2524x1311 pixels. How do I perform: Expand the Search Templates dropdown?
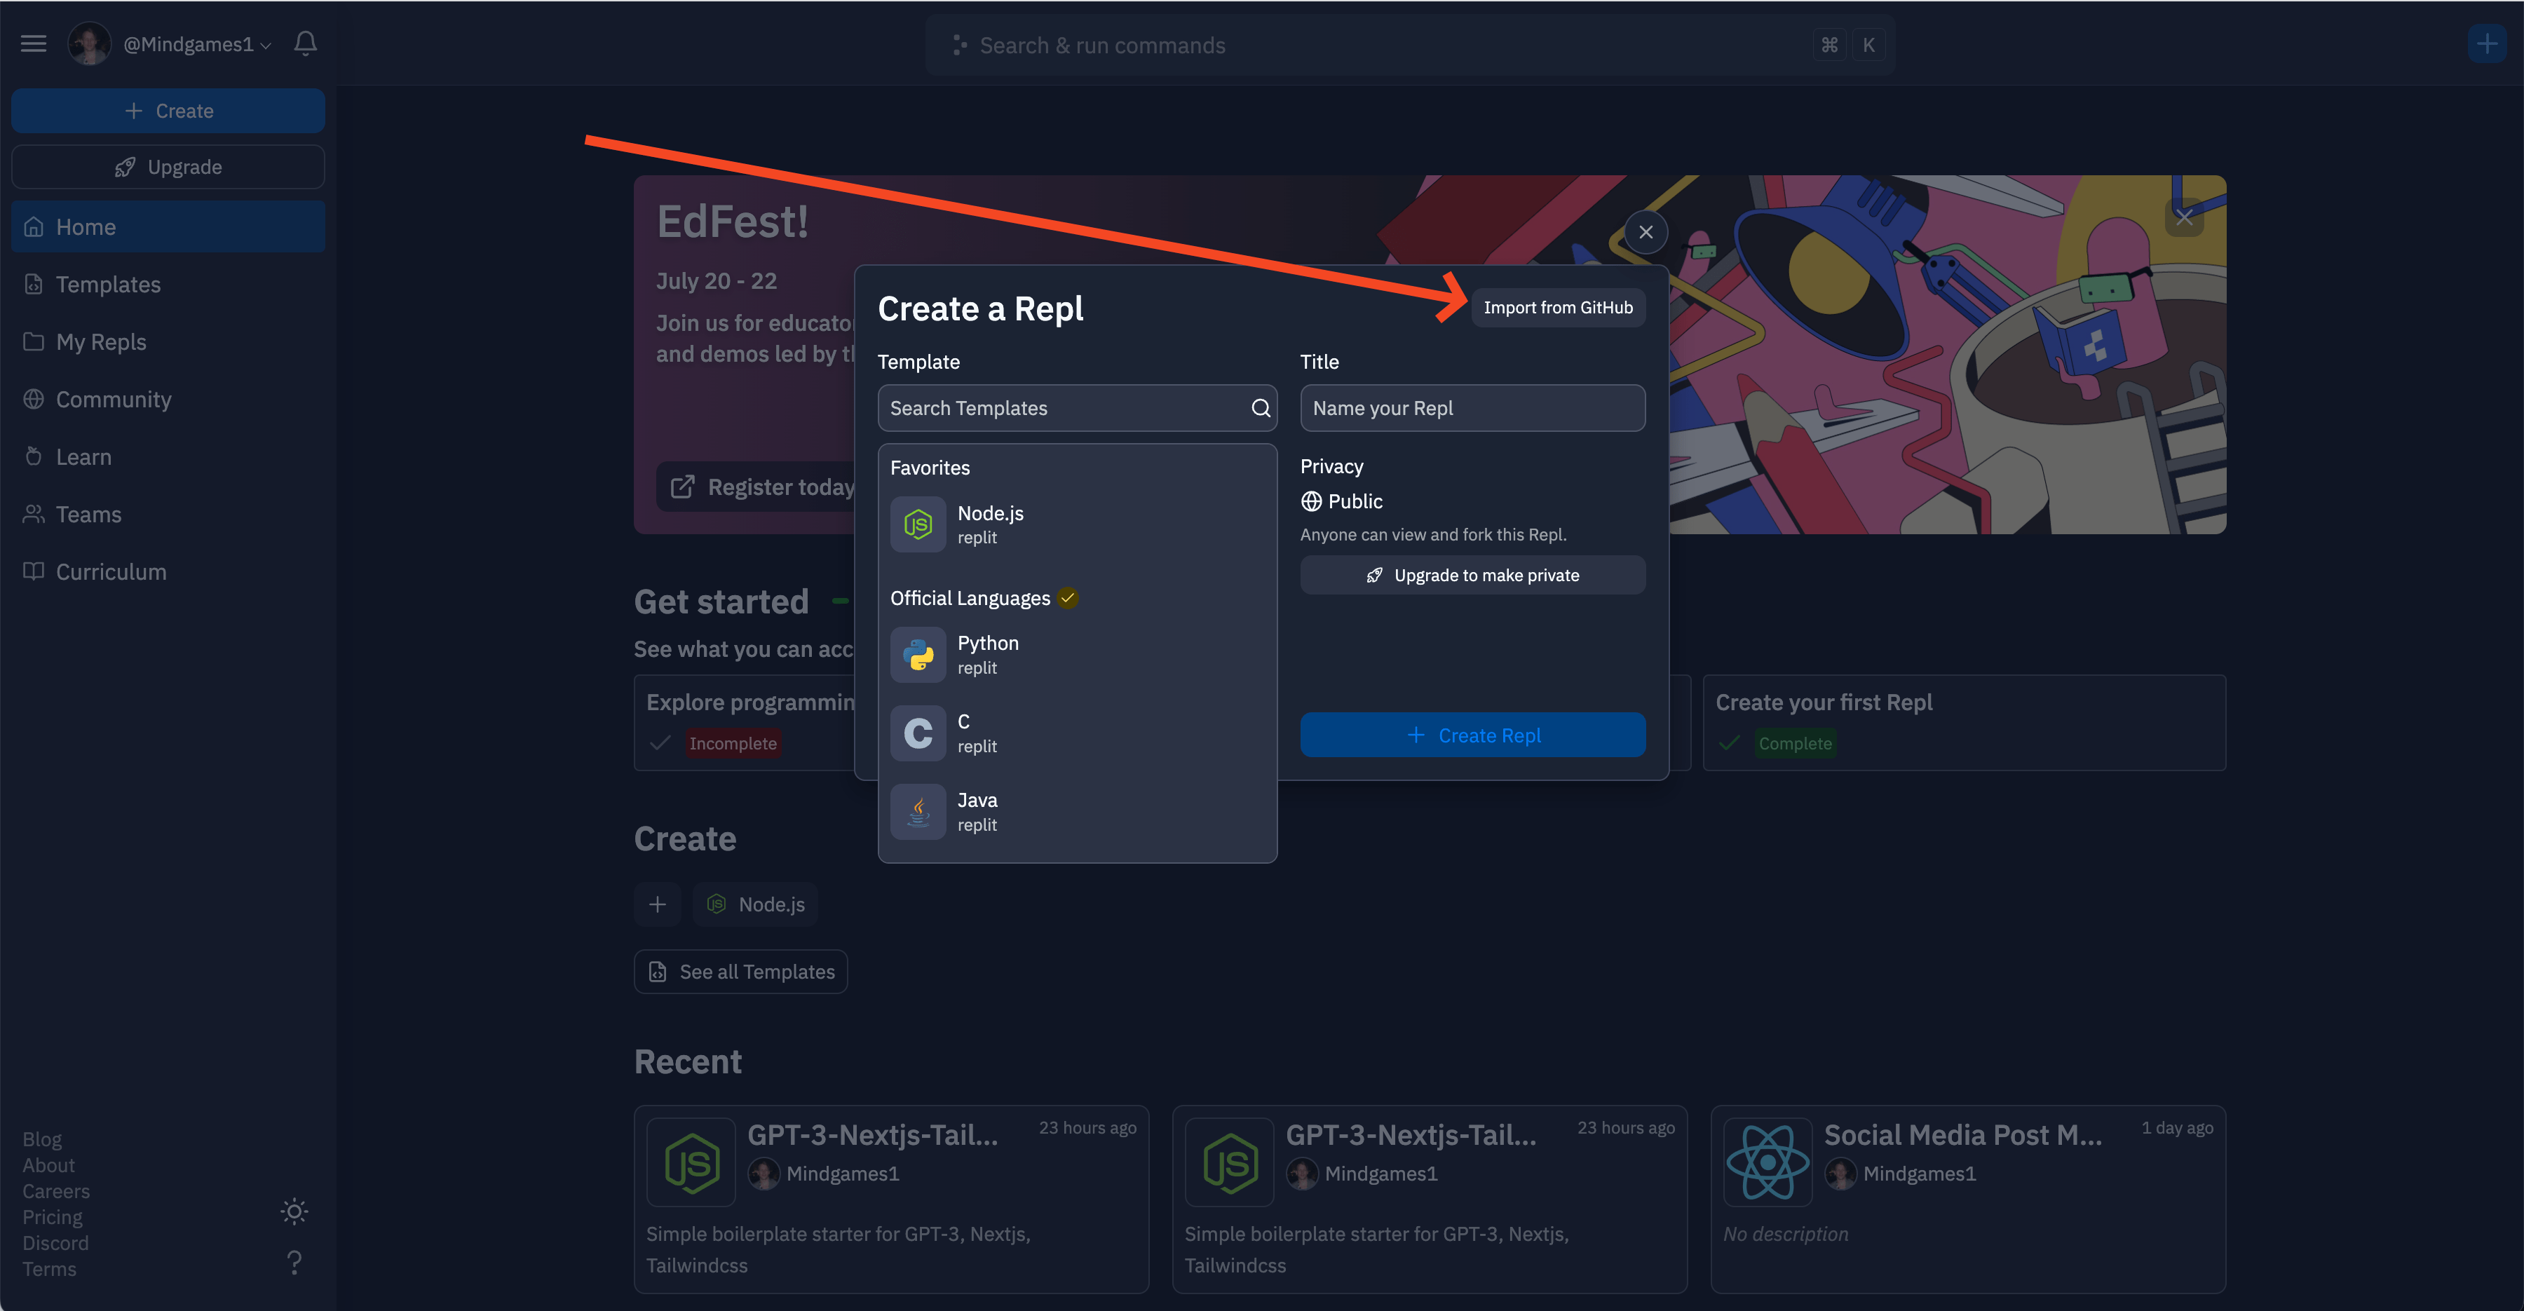(1078, 406)
